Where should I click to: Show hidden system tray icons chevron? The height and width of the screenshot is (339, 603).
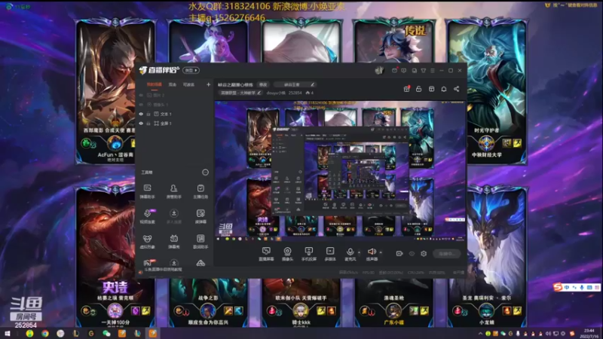click(x=480, y=334)
